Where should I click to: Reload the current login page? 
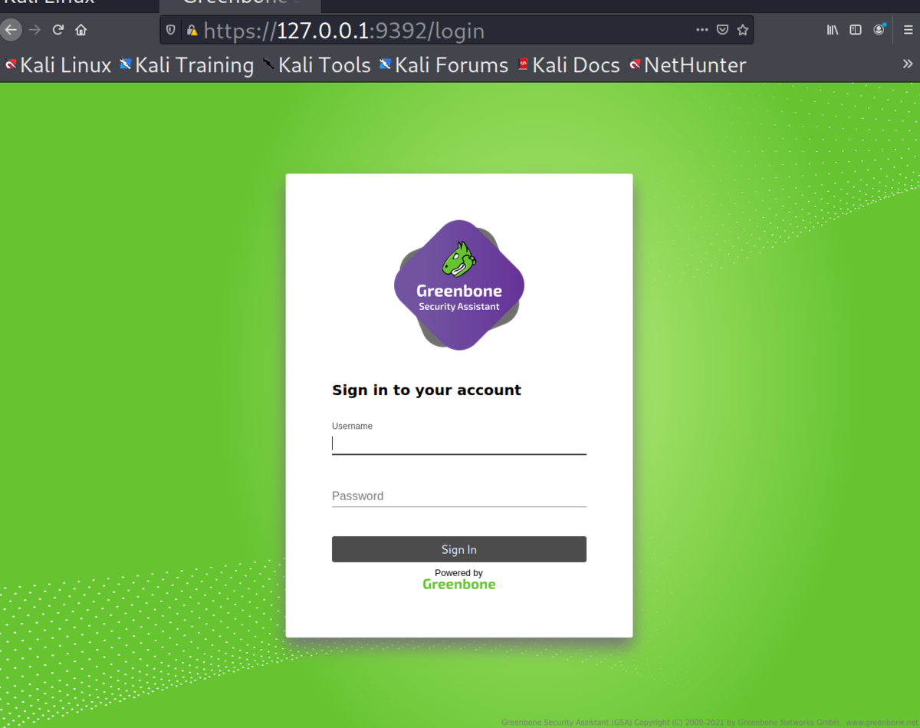(x=58, y=30)
